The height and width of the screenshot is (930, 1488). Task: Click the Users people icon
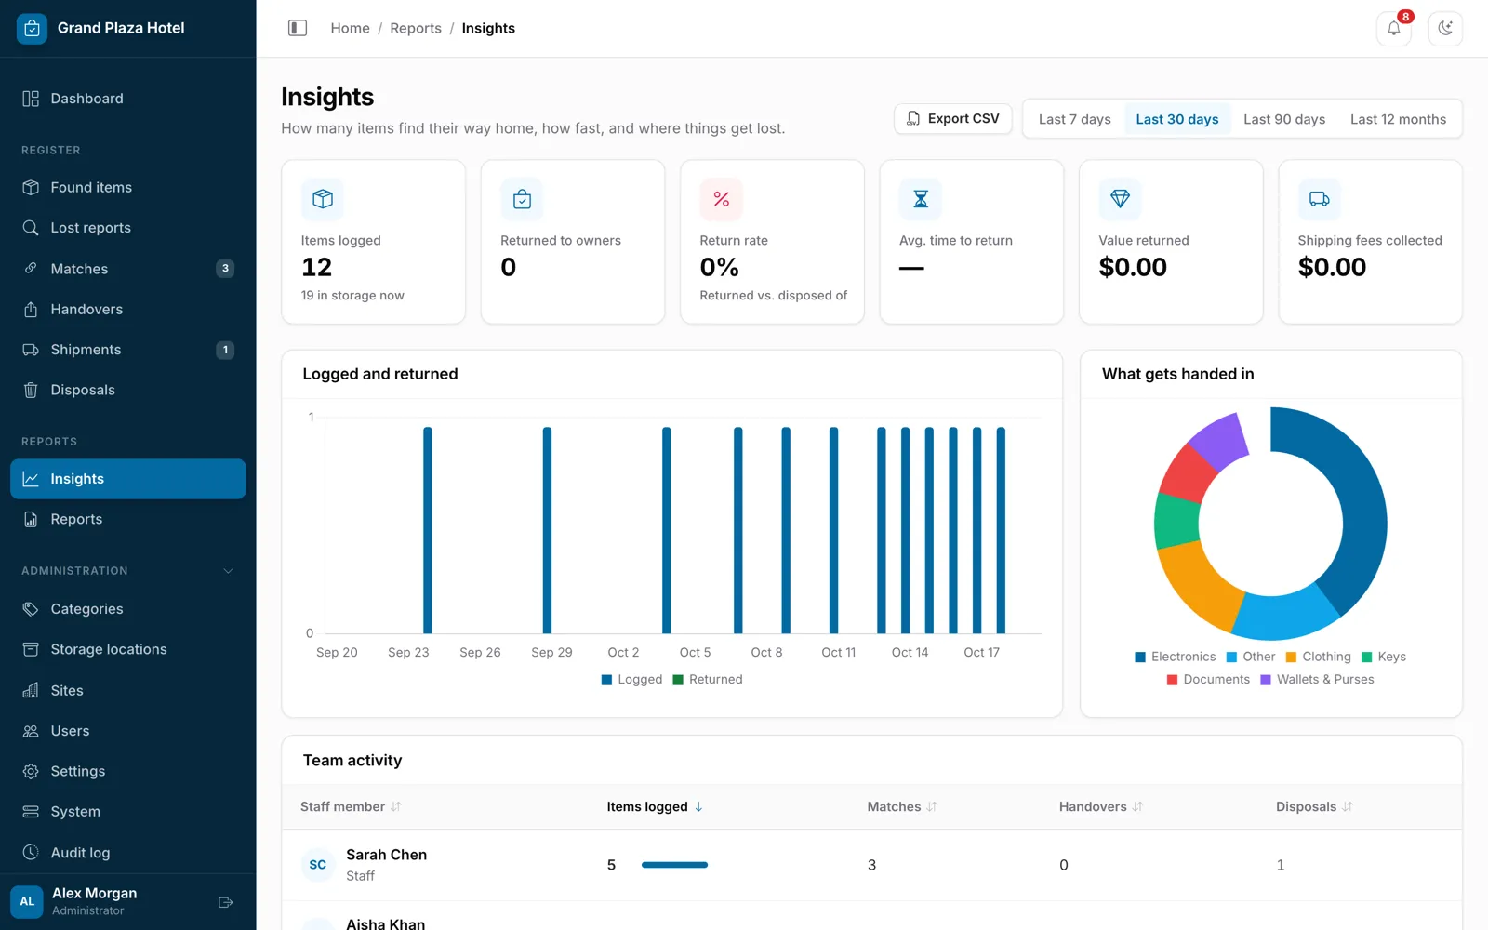[x=31, y=731]
